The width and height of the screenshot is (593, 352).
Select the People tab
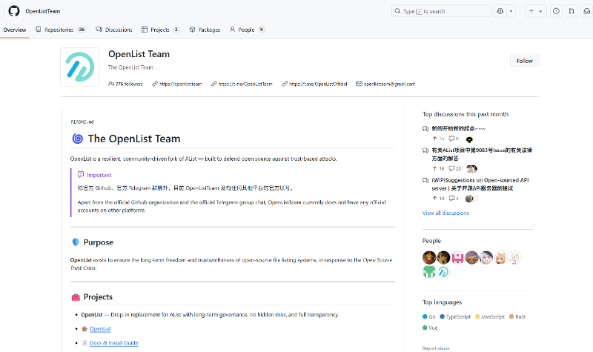247,30
